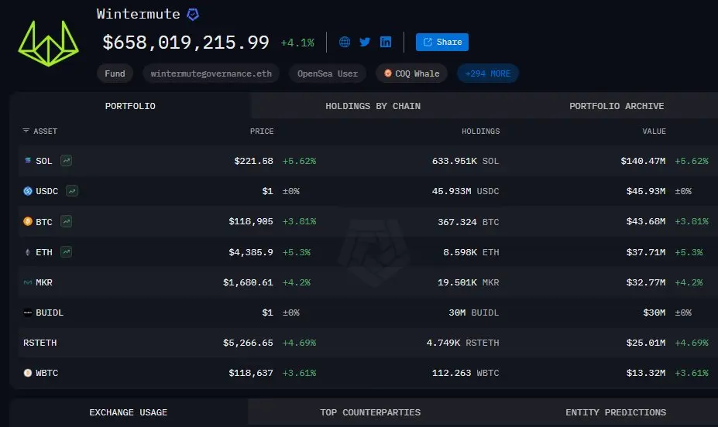718x427 pixels.
Task: Open the chart icon beside SOL
Action: point(67,160)
